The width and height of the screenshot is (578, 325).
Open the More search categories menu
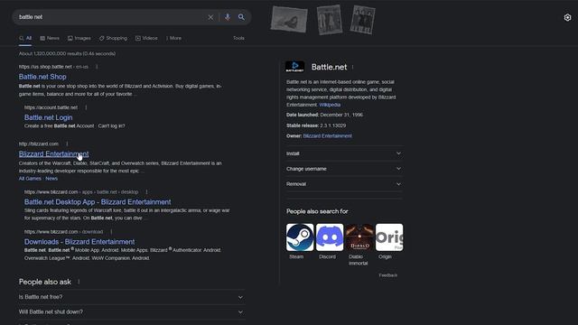click(173, 38)
